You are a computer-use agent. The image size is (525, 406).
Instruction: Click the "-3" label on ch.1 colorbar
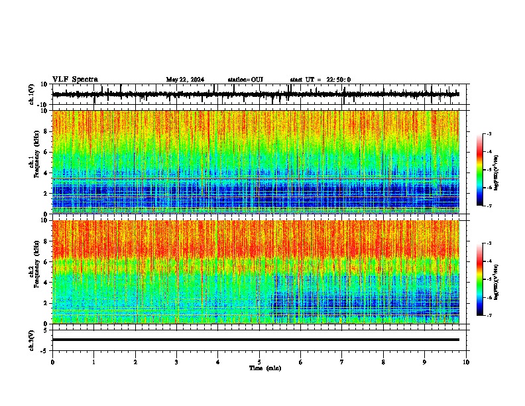point(489,134)
